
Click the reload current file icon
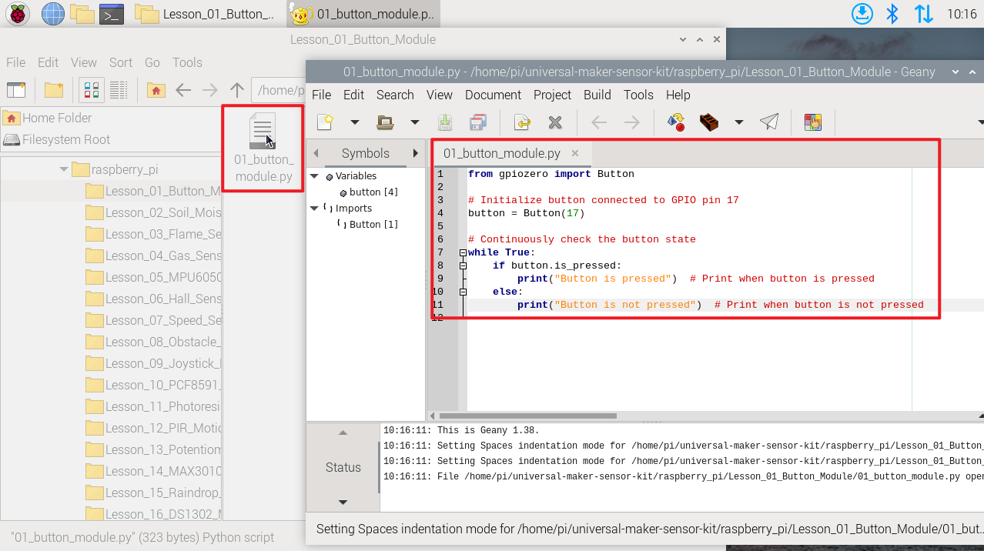click(522, 122)
